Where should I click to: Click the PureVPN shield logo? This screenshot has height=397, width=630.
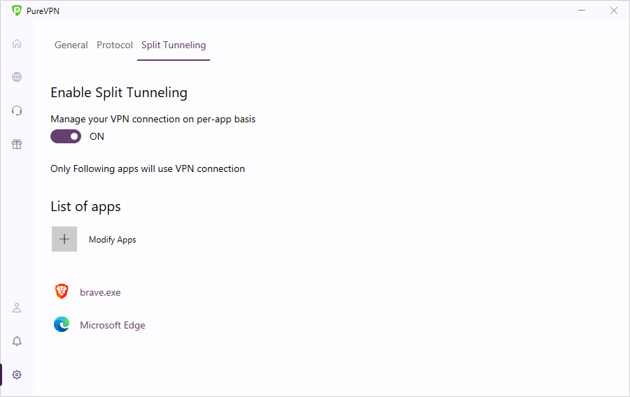coord(17,10)
